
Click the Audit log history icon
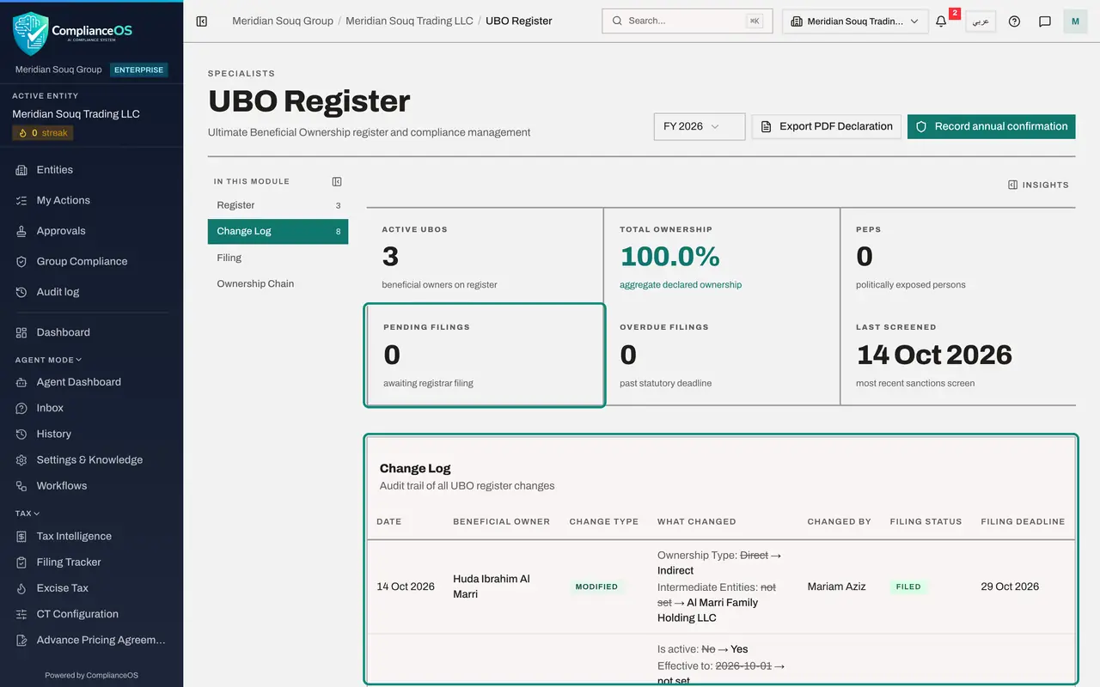(x=21, y=292)
